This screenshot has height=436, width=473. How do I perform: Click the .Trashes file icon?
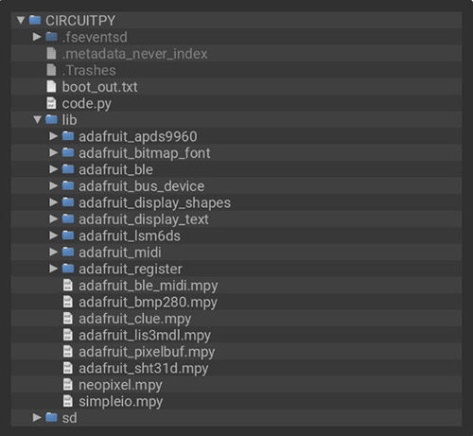(x=51, y=70)
